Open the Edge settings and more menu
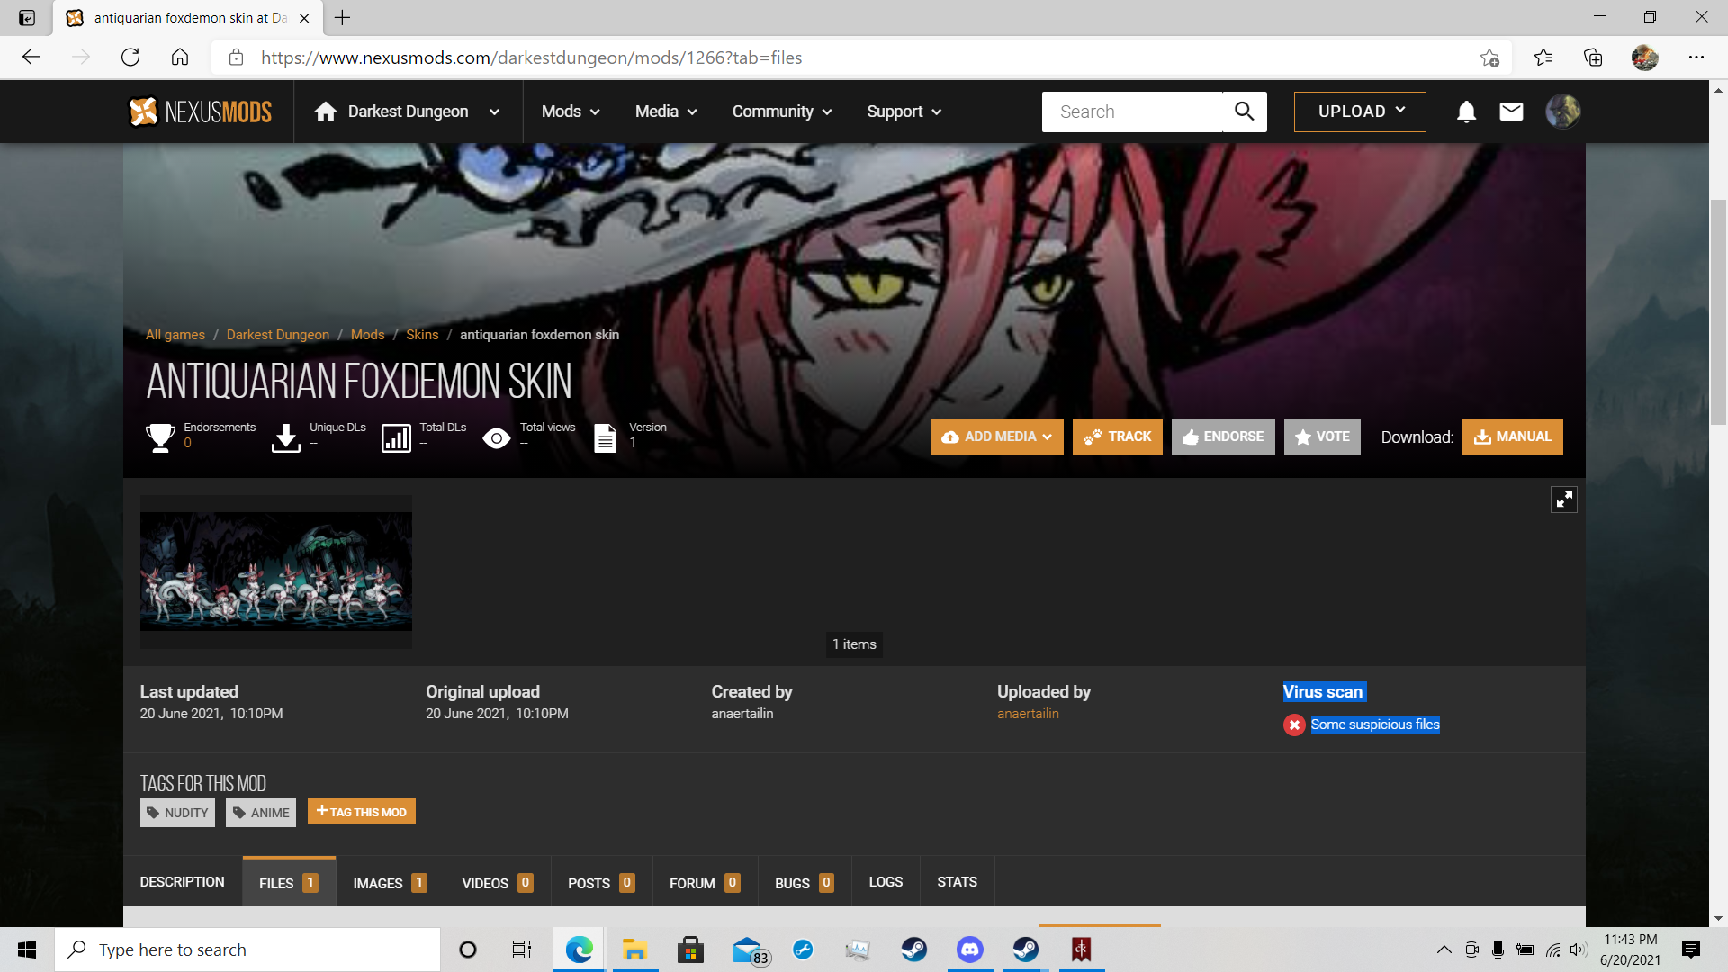This screenshot has width=1728, height=972. [x=1696, y=58]
